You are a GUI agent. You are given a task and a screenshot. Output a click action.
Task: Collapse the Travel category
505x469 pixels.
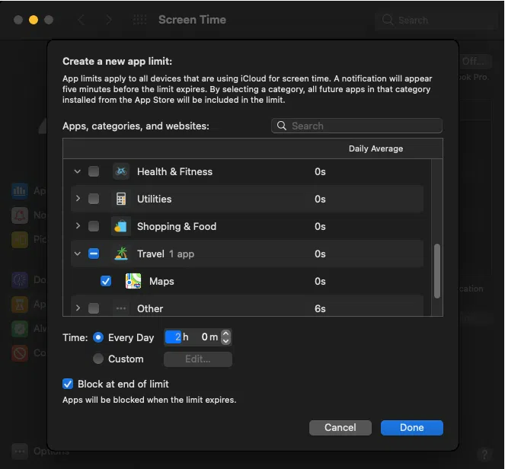click(x=77, y=254)
